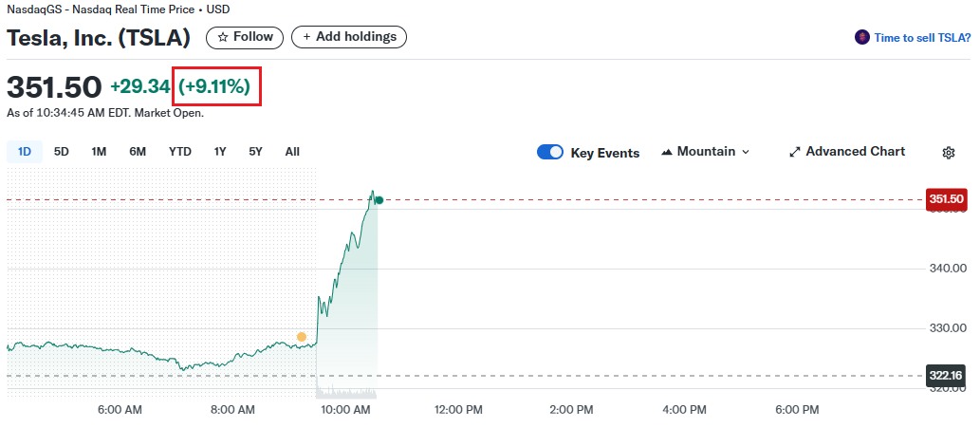This screenshot has width=980, height=428.
Task: Click the plus icon in Add holdings
Action: click(x=306, y=37)
